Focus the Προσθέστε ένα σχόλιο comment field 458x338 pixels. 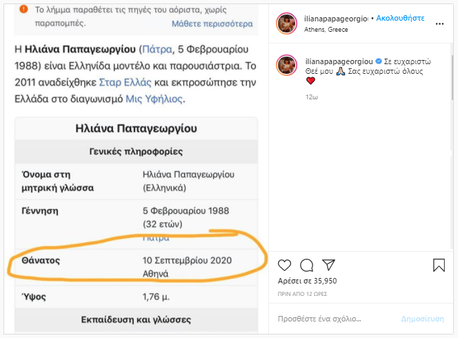point(336,319)
